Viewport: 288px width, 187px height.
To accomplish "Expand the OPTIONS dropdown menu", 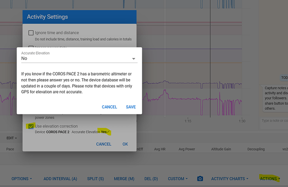I will coord(22,179).
